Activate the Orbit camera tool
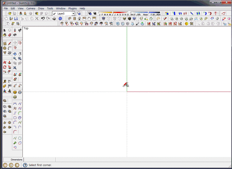Viewport: 232px width, 169px height. point(15,54)
